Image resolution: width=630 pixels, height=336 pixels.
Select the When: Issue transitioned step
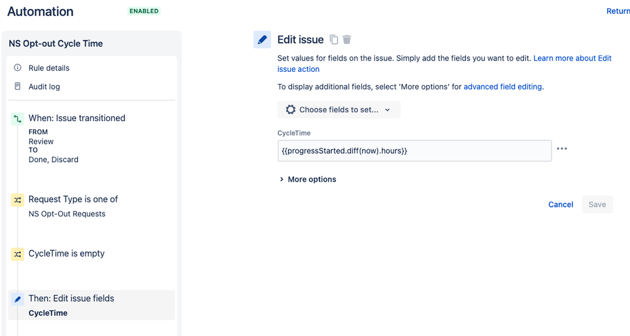coord(77,118)
